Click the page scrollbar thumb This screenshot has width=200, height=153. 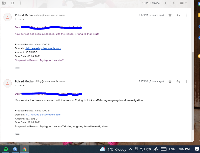point(193,91)
